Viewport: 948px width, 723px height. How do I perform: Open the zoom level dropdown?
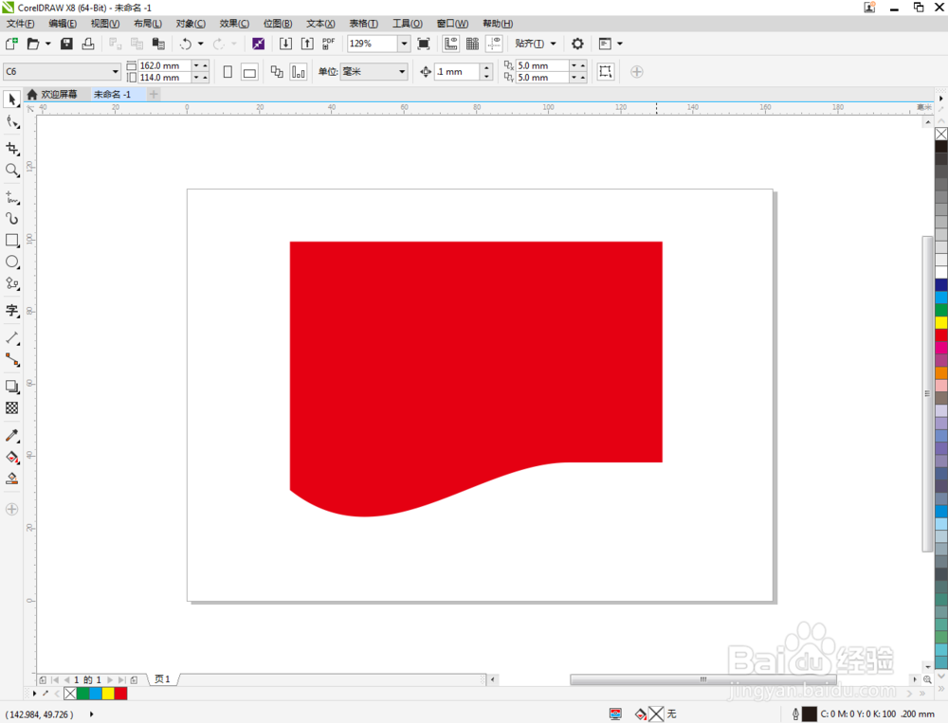point(404,44)
